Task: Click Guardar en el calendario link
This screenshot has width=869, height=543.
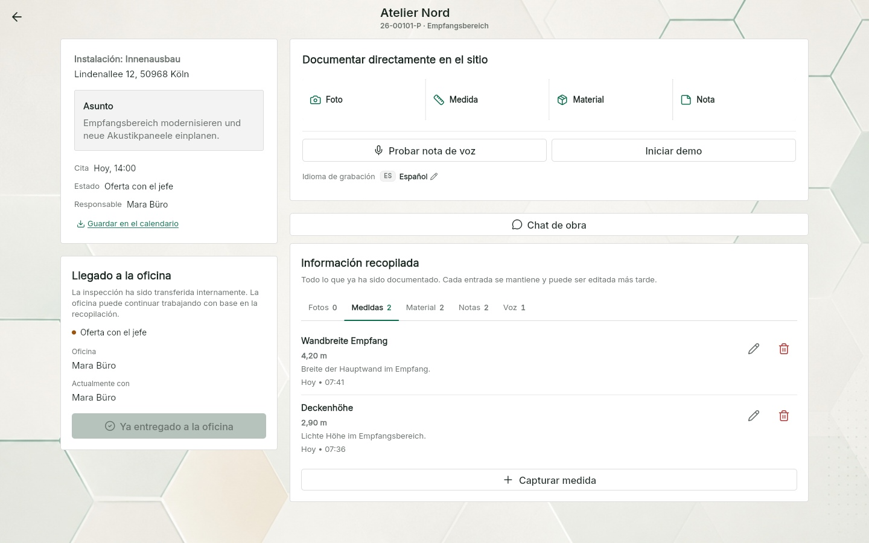Action: pyautogui.click(x=128, y=224)
